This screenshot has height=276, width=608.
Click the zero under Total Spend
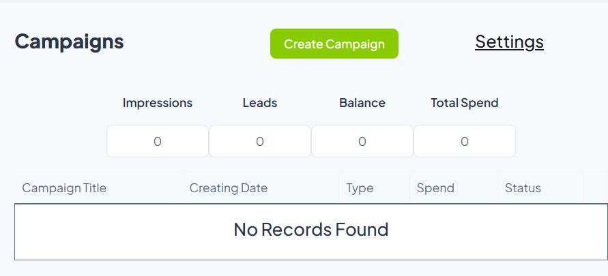(x=465, y=141)
